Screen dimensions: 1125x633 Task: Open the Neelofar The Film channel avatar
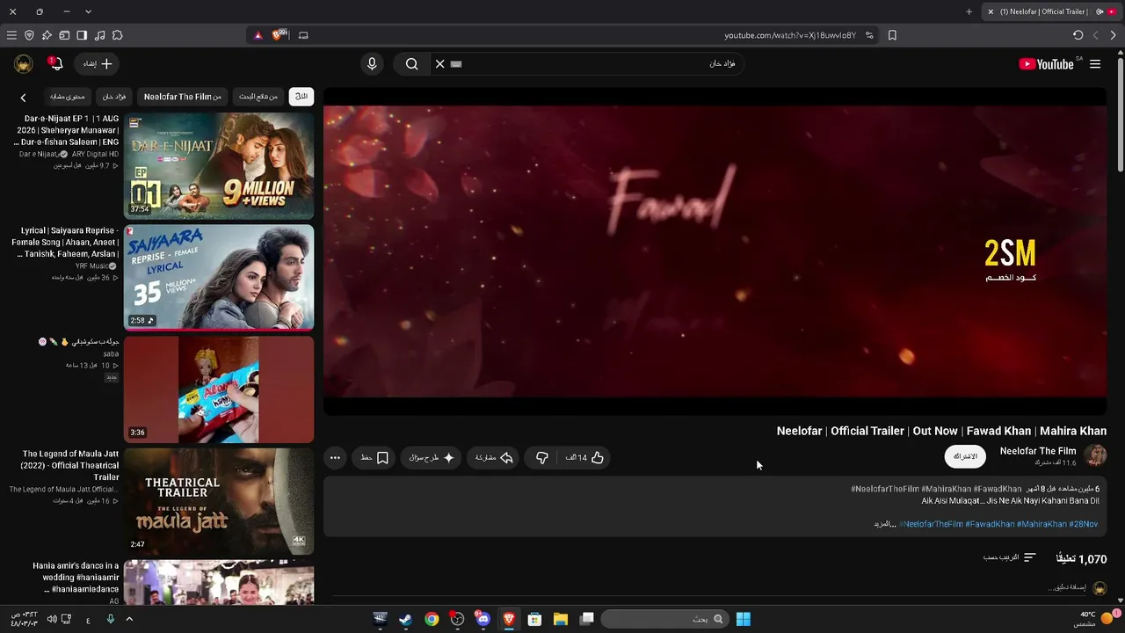pos(1095,455)
